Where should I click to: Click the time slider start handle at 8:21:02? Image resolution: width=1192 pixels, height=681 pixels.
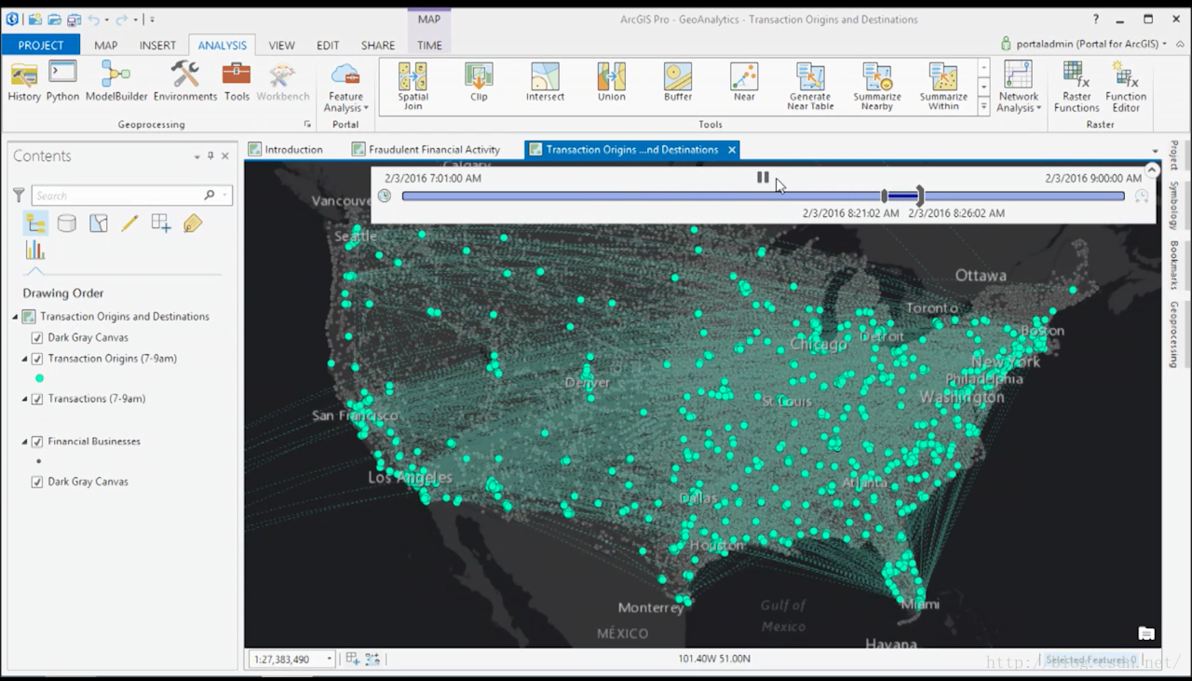885,196
